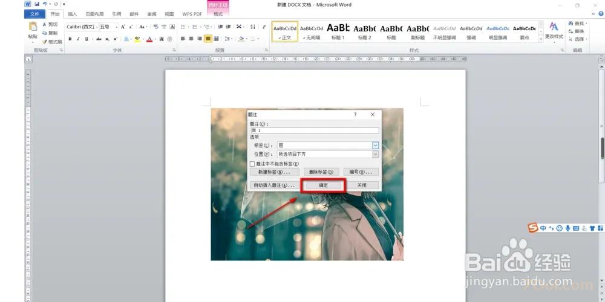Viewport: 605px width, 302px height.
Task: Click the highlighted Justify icon
Action: point(208,39)
